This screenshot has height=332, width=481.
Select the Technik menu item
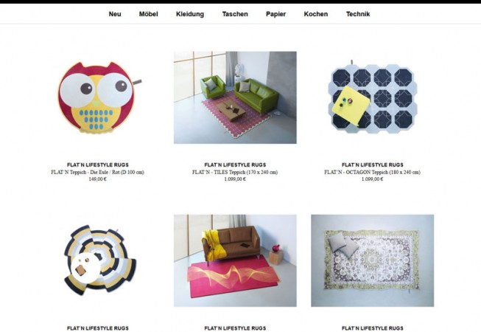[358, 14]
